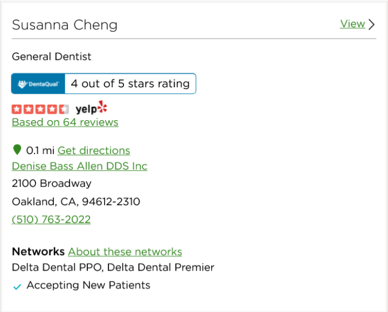Screen dimensions: 388x312
Task: Click the Yelp star rating icons
Action: pos(40,109)
